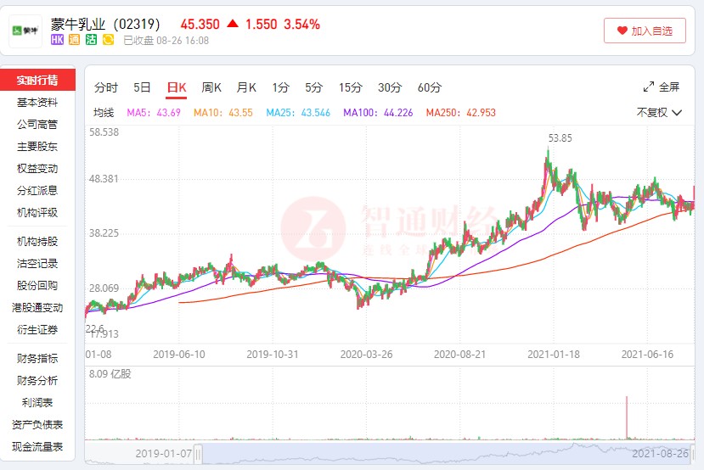Open 利润表 in the sidebar
704x470 pixels.
(x=37, y=402)
